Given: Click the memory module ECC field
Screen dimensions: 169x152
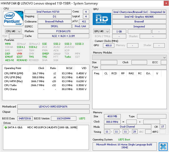Looking at the screenshot, I should [x=164, y=62].
